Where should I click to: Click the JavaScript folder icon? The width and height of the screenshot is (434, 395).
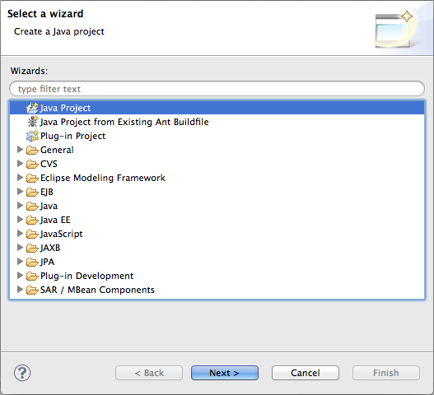[32, 234]
